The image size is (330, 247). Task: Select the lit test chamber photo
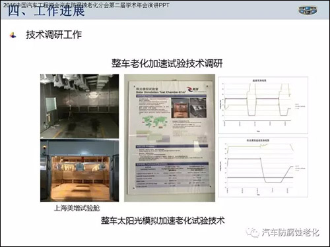coord(79,171)
